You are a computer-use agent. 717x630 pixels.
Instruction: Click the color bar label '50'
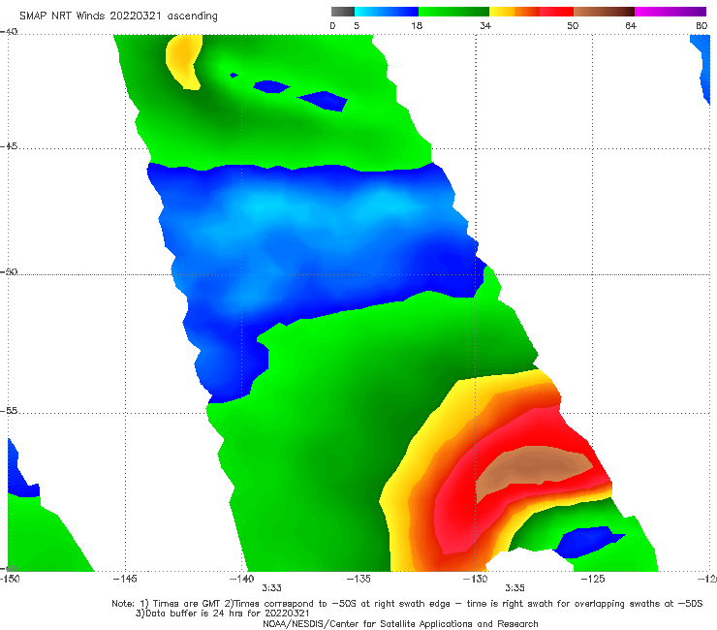pos(573,26)
